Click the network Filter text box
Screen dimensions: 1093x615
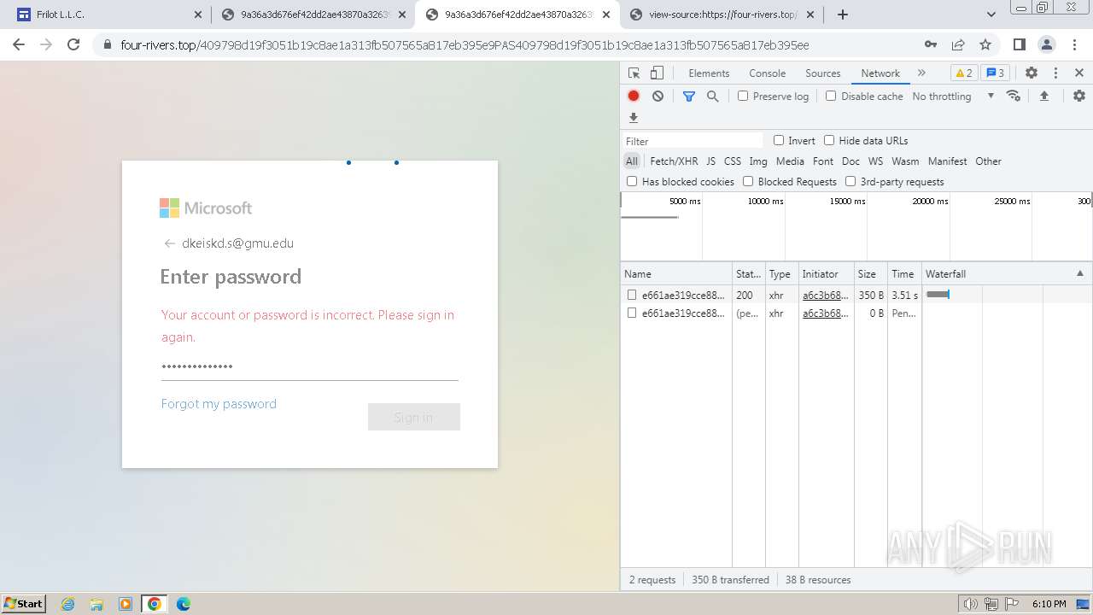coord(692,141)
